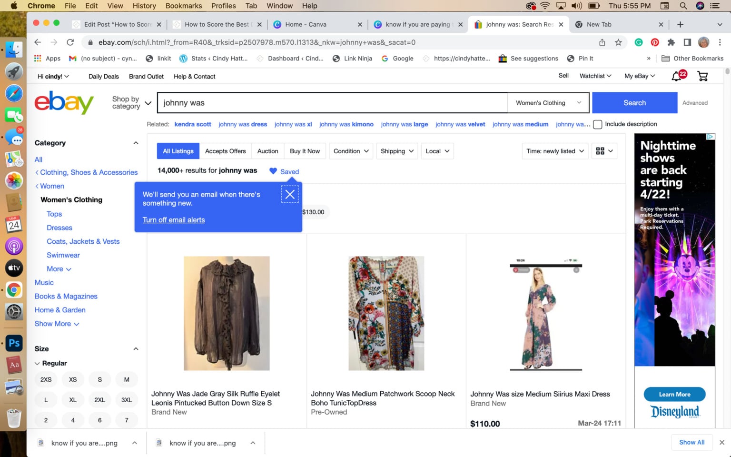Click the blue Search button
The height and width of the screenshot is (457, 731).
click(634, 103)
